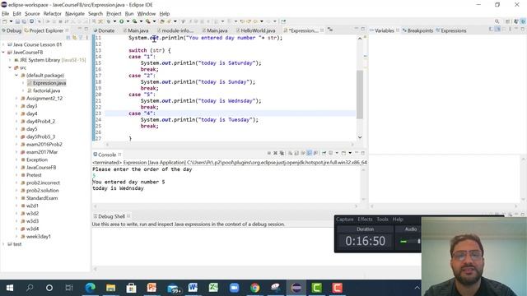This screenshot has width=527, height=296.
Task: Switch to the Java perspective icon
Action: pos(516,21)
